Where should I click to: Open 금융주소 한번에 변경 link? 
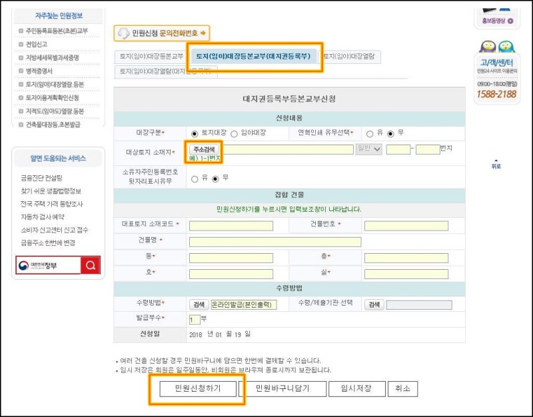point(48,243)
